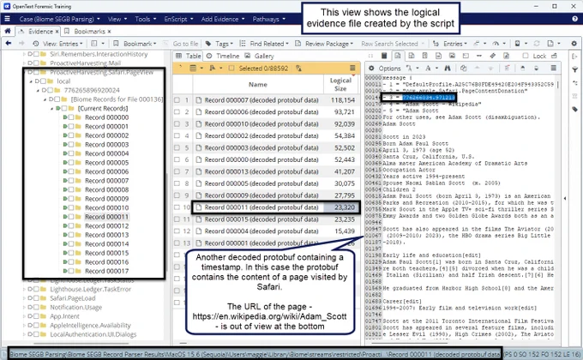Open the Pathways menu
The width and height of the screenshot is (583, 360).
(269, 19)
